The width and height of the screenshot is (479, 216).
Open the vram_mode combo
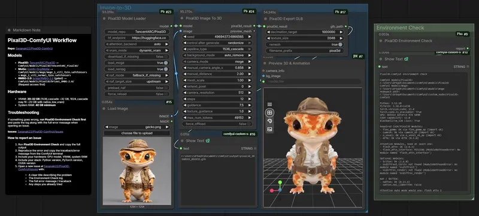coord(137,50)
